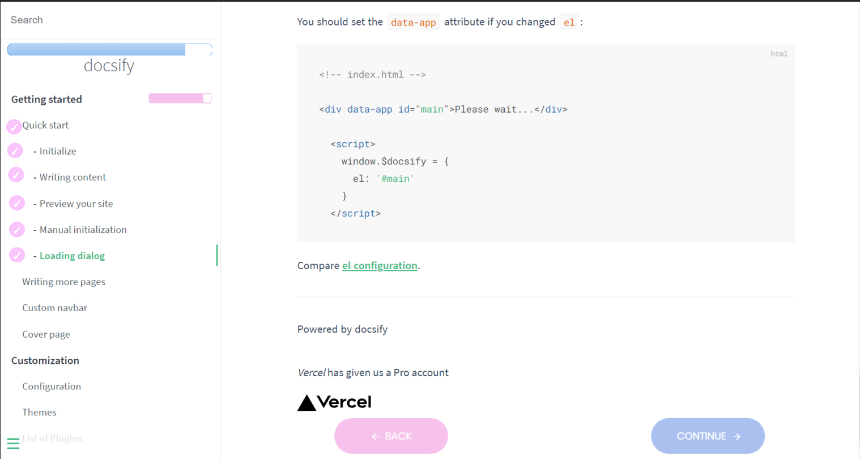Screen dimensions: 860x459
Task: Open the Writing more pages item
Action: [x=63, y=282]
